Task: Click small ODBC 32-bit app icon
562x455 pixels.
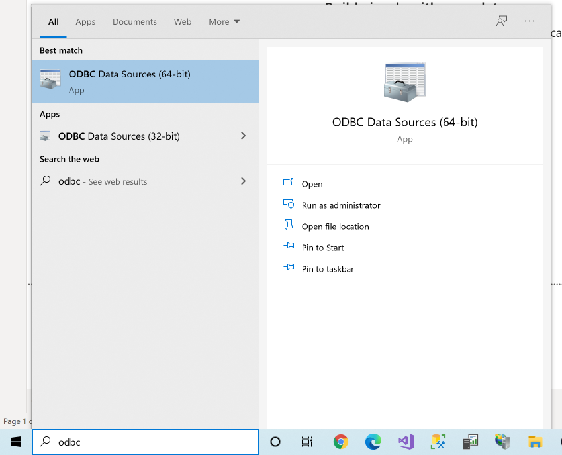Action: [45, 136]
